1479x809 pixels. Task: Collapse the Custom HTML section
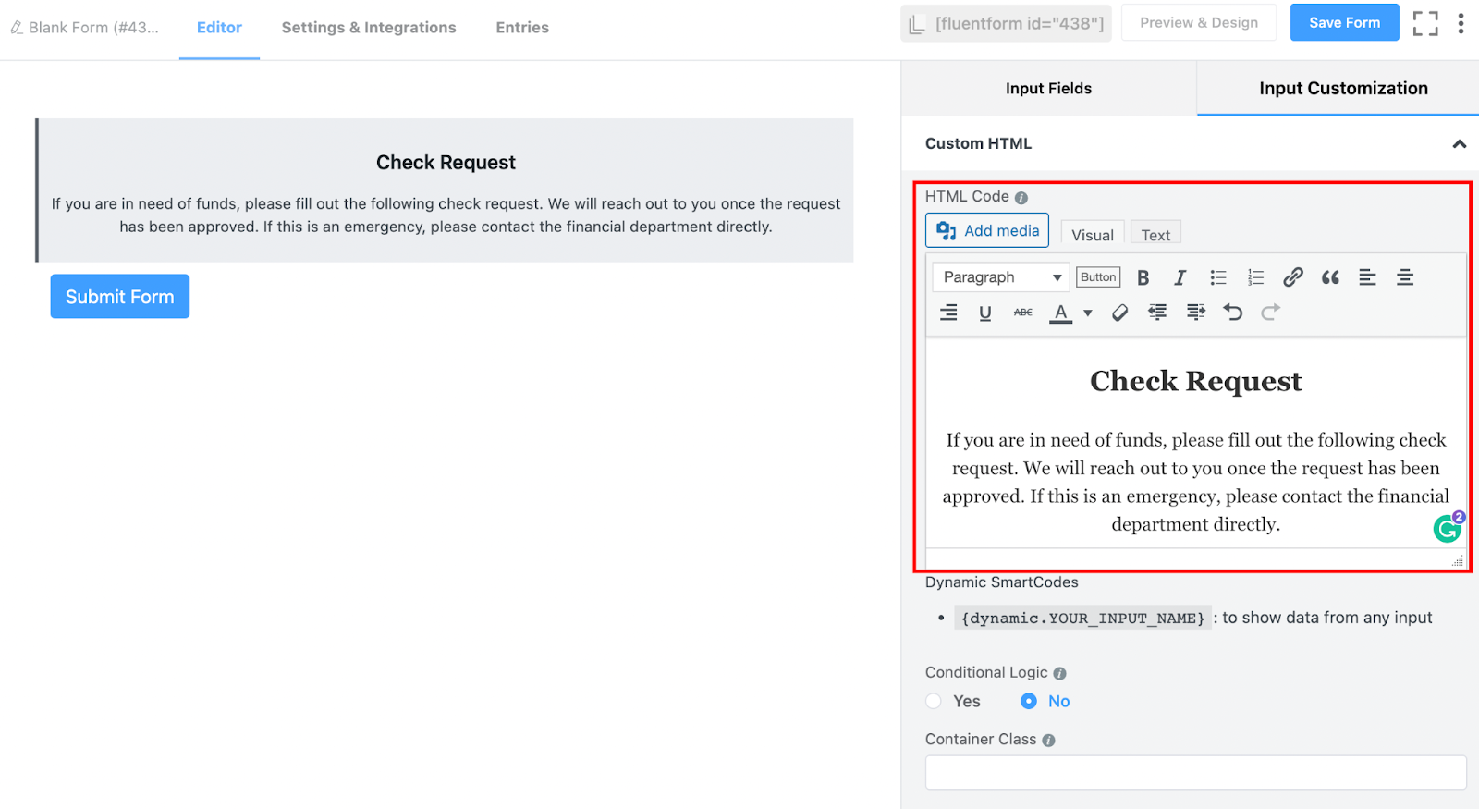(1459, 144)
